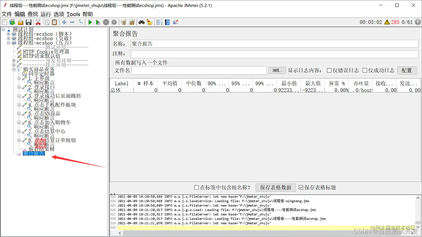The image size is (422, 237).
Task: Click the Toggle enable/disable icon
Action: pos(80,22)
